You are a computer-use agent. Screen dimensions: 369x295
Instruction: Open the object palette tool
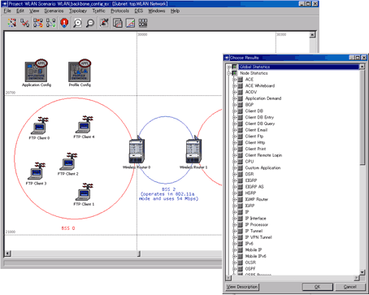pos(12,23)
